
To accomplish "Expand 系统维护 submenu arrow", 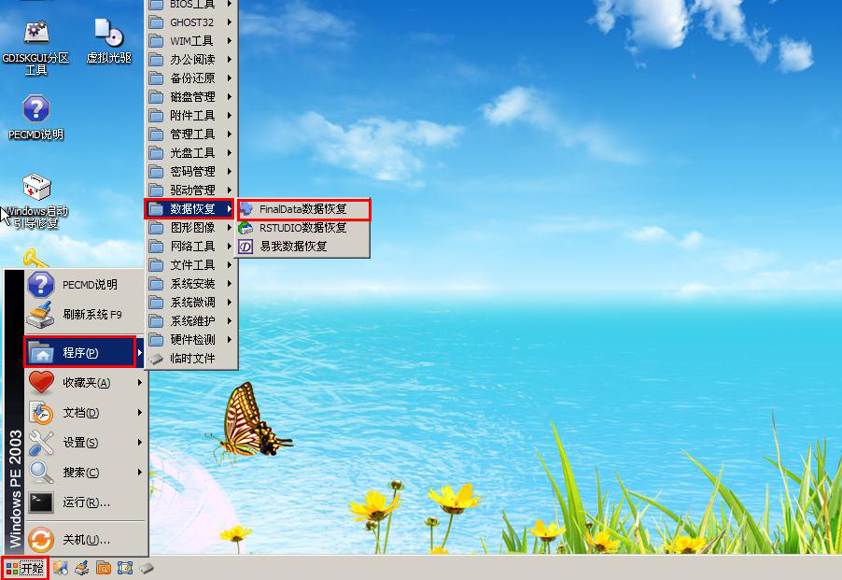I will pos(230,321).
